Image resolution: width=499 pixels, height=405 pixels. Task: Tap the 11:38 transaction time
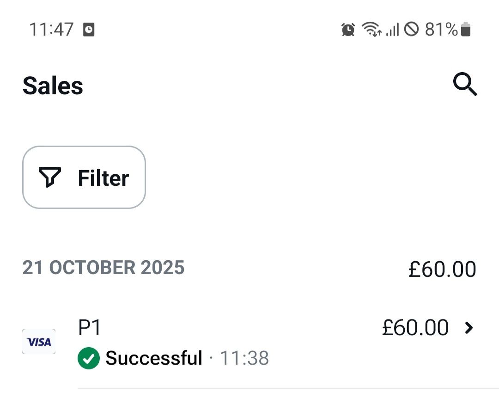(244, 358)
